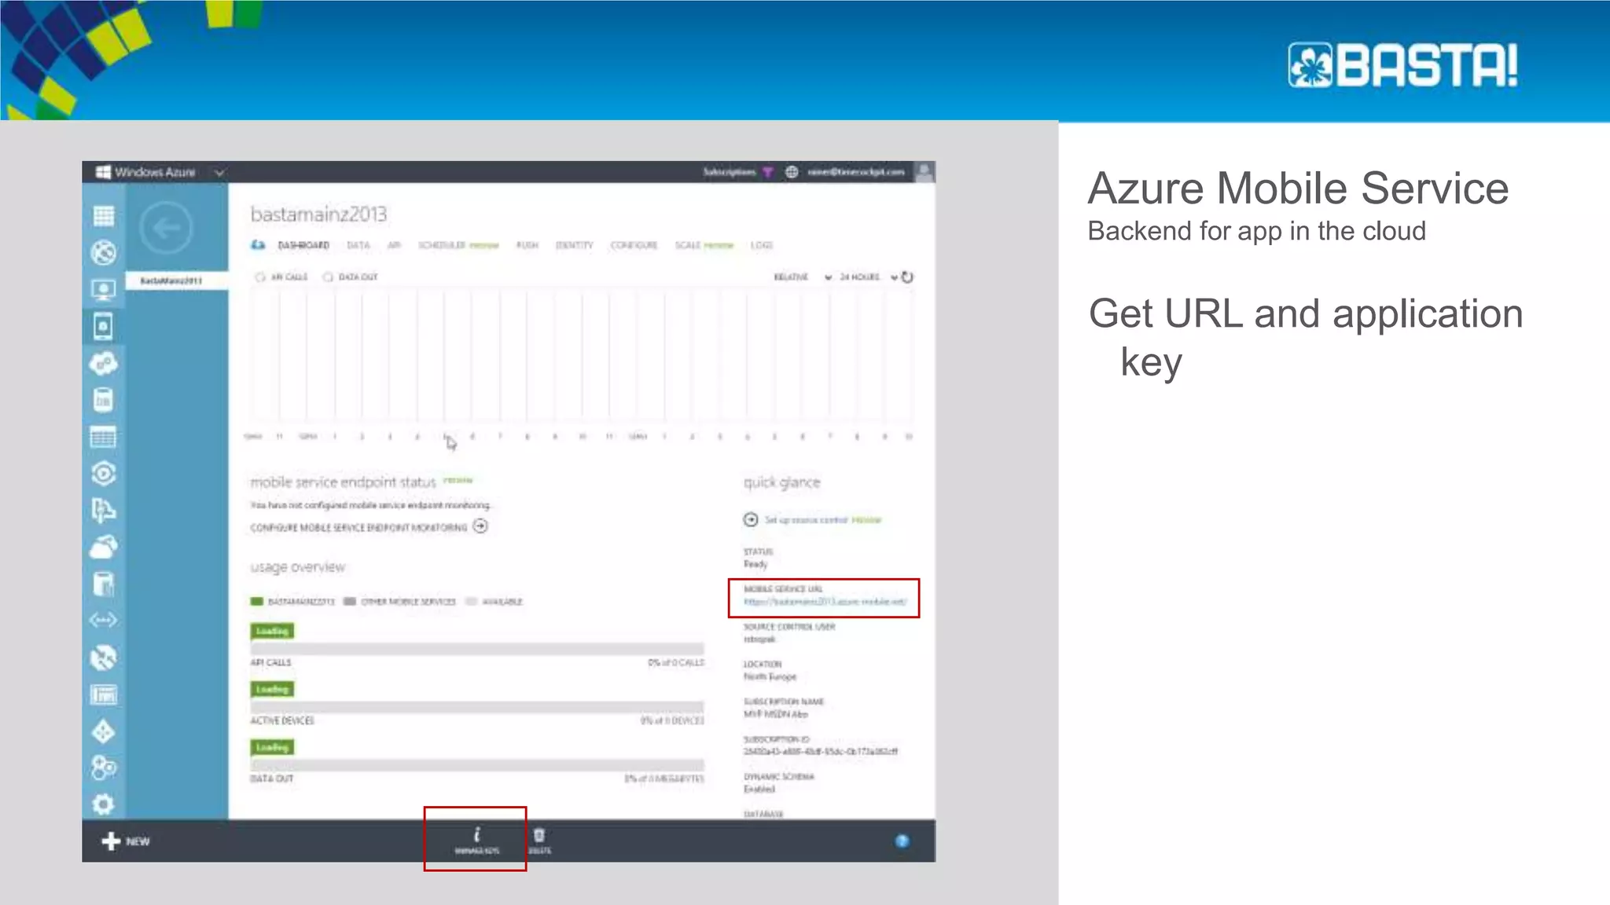The image size is (1610, 905).
Task: Open the server cylinder icon in sidebar
Action: (x=103, y=584)
